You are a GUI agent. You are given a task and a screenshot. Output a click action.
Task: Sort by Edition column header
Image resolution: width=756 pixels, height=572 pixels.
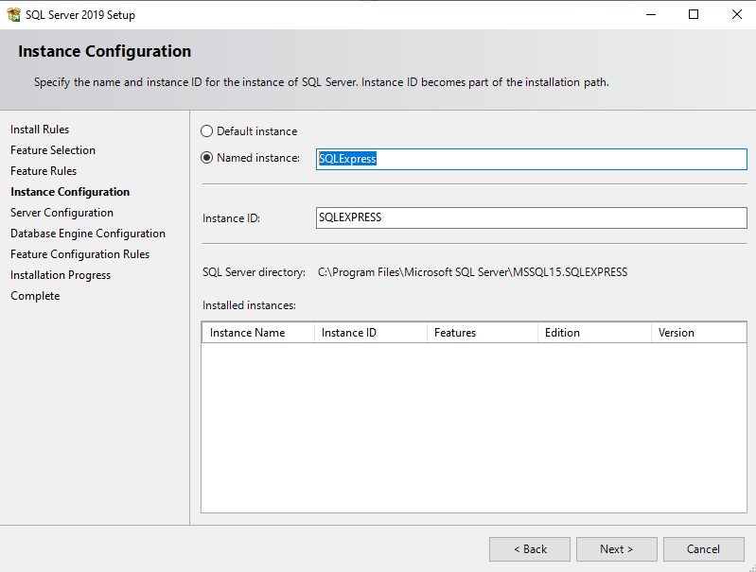[594, 333]
